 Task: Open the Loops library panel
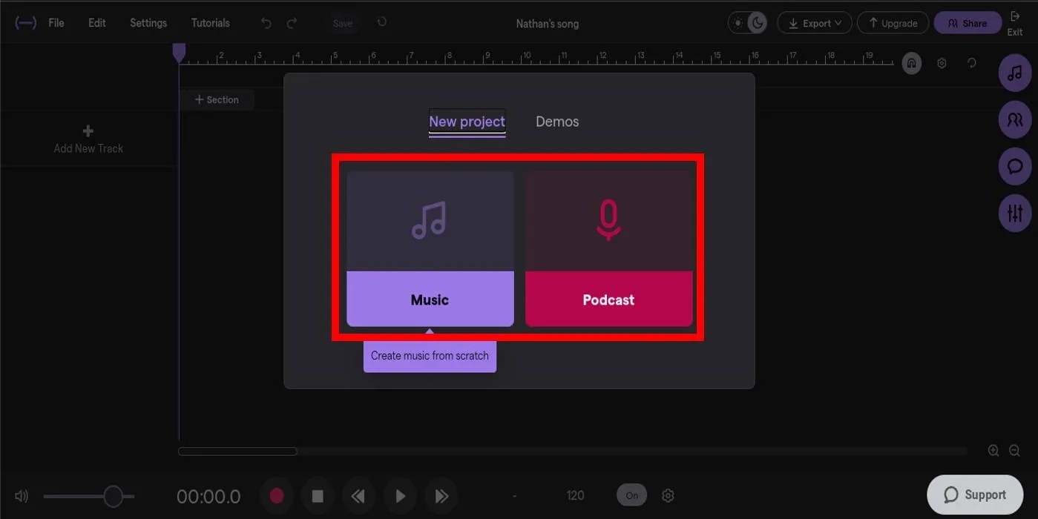[1014, 73]
